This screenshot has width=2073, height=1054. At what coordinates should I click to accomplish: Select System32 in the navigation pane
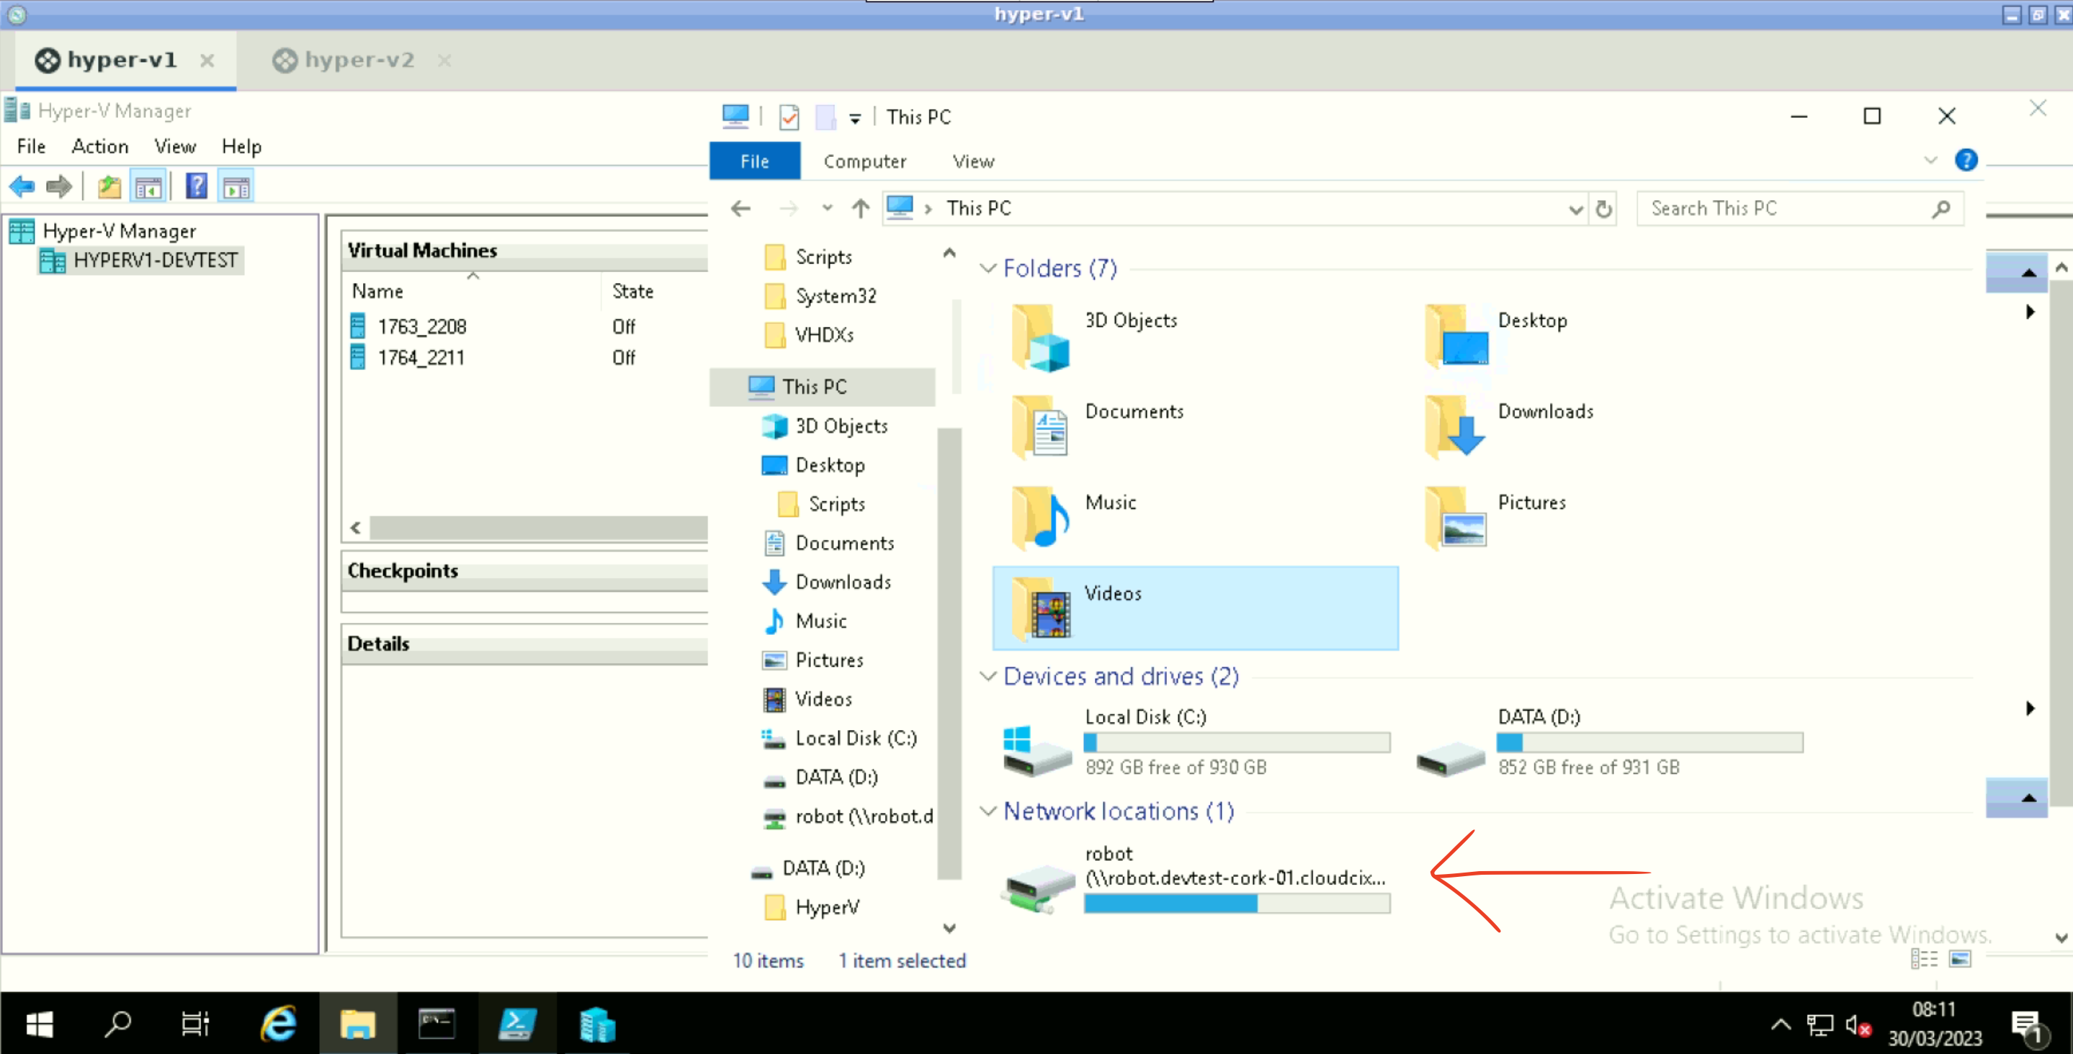coord(836,296)
